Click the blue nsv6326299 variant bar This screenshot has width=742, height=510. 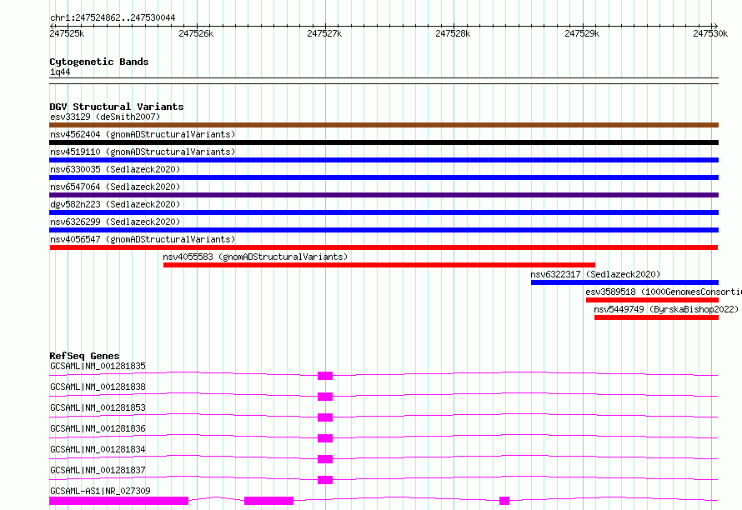(x=384, y=230)
